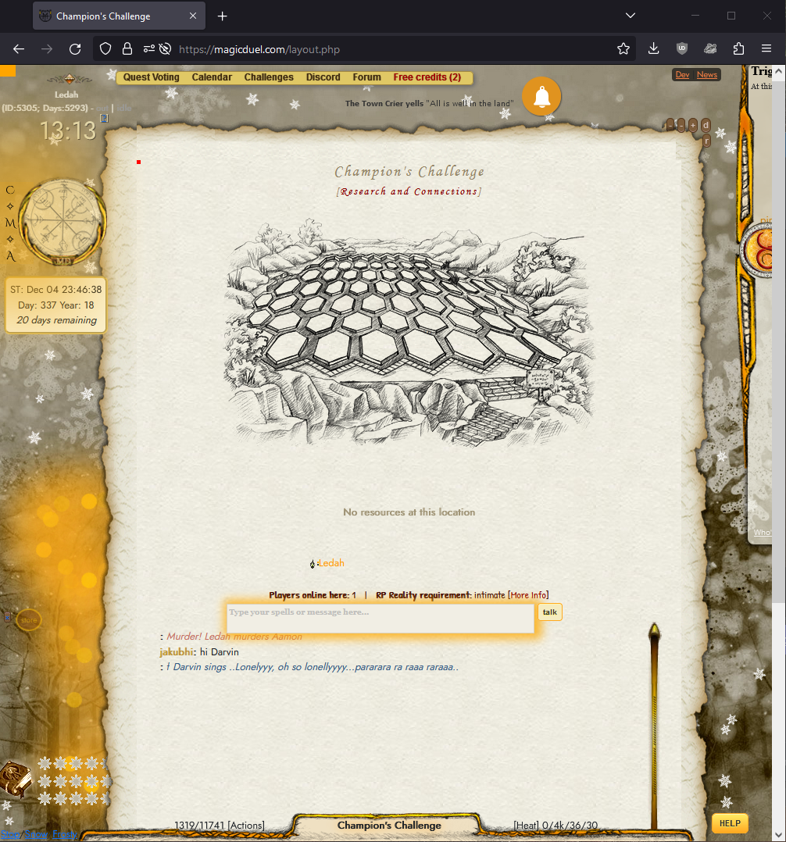Expand the Firefox tab list dropdown
Viewport: 786px width, 842px height.
click(x=631, y=16)
